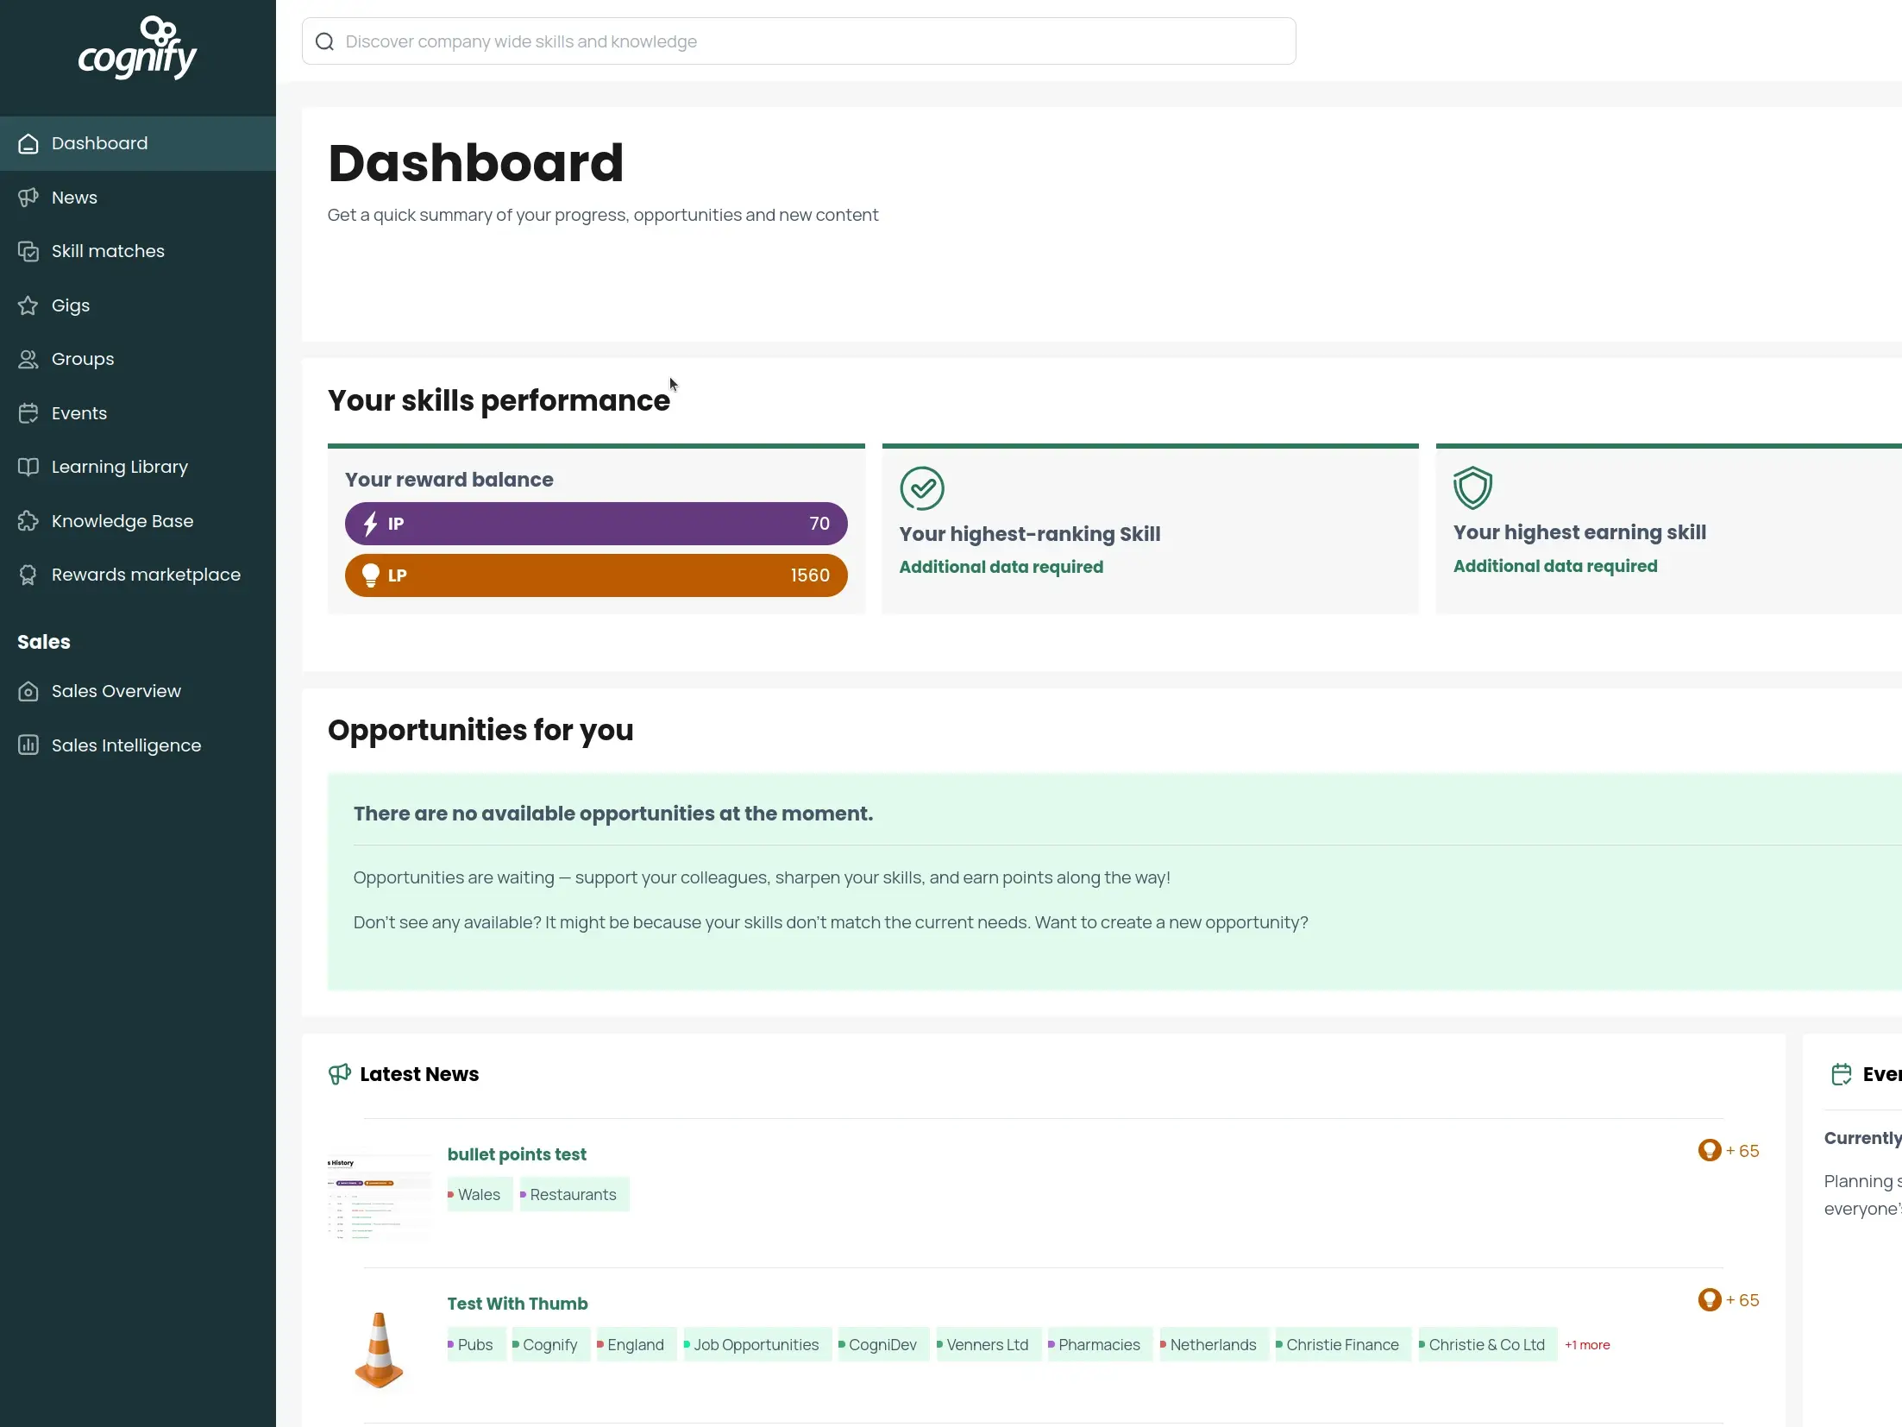
Task: Click the highest earning skill shield icon
Action: (1472, 488)
